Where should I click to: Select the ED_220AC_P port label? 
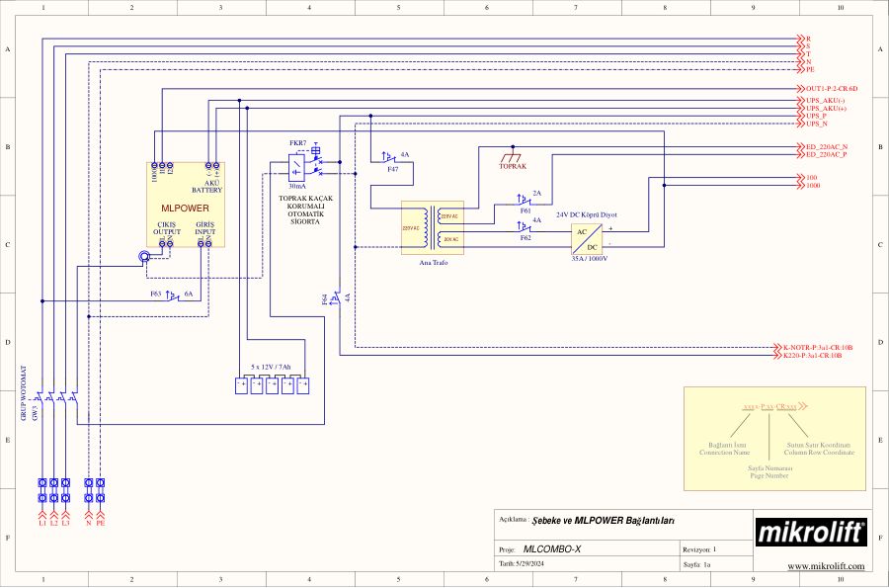827,154
